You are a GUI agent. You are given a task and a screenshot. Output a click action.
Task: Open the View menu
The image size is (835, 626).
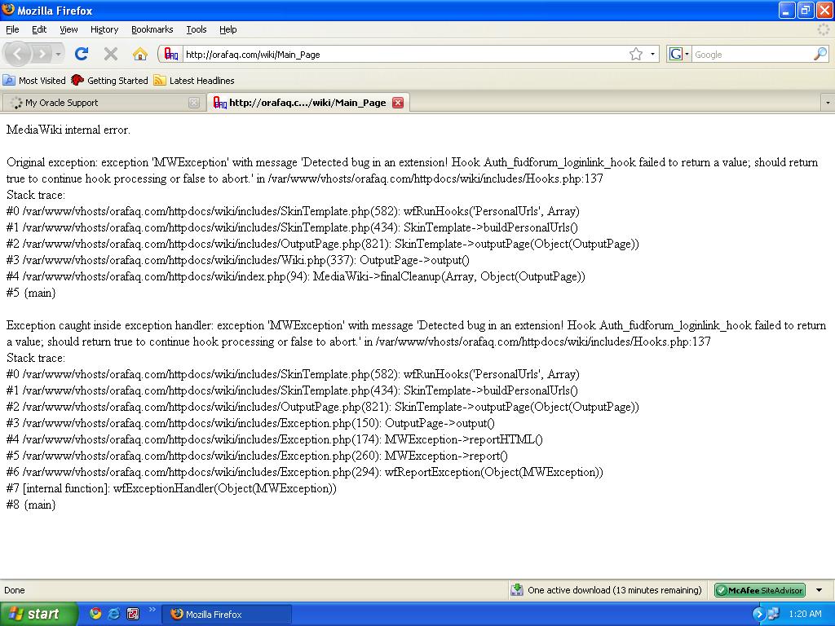pos(68,29)
